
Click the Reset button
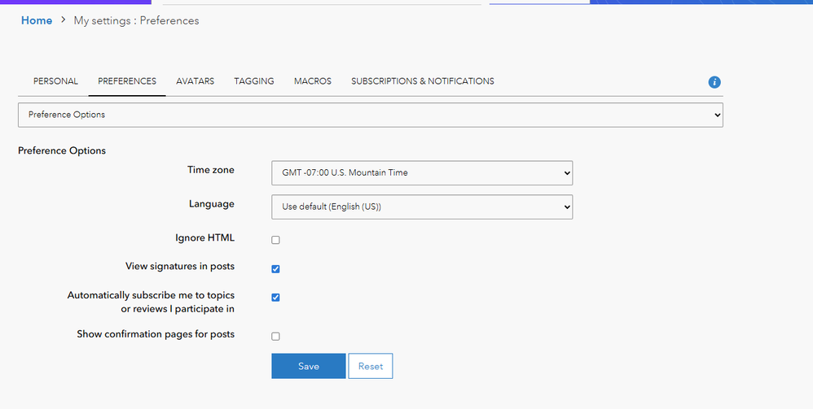[x=370, y=366]
